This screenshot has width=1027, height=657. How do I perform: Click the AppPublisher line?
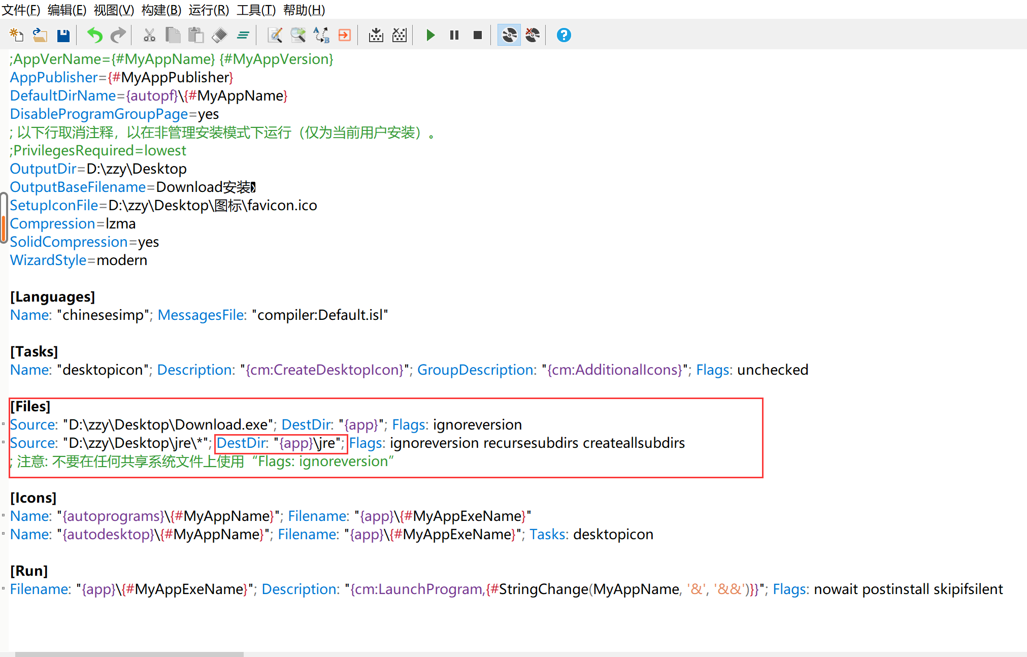click(122, 77)
